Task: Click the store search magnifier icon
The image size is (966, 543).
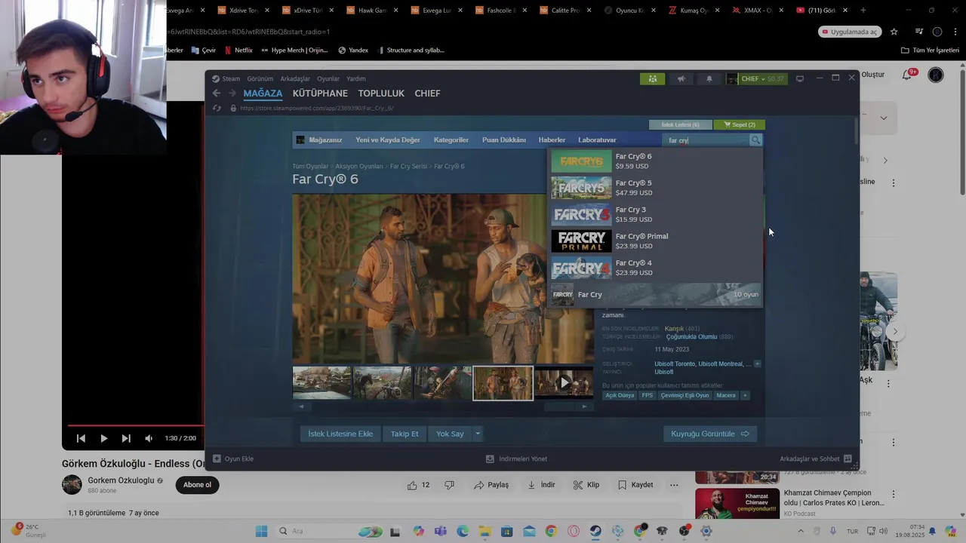Action: 755,140
